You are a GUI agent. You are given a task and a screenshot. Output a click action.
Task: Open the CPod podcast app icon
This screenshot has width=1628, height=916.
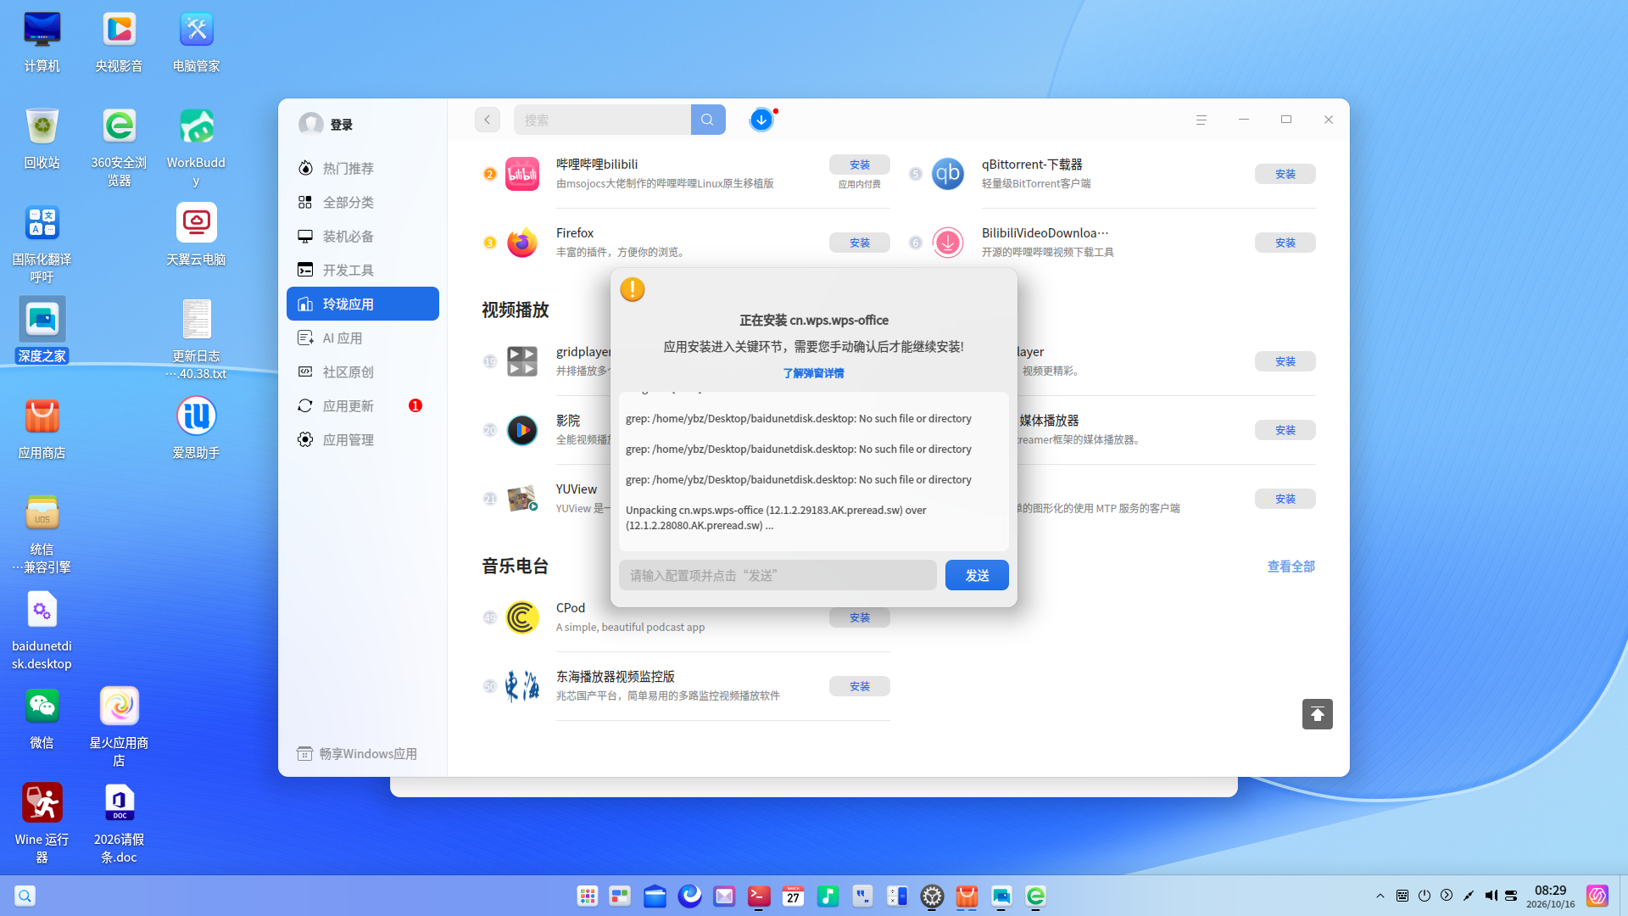tap(522, 617)
